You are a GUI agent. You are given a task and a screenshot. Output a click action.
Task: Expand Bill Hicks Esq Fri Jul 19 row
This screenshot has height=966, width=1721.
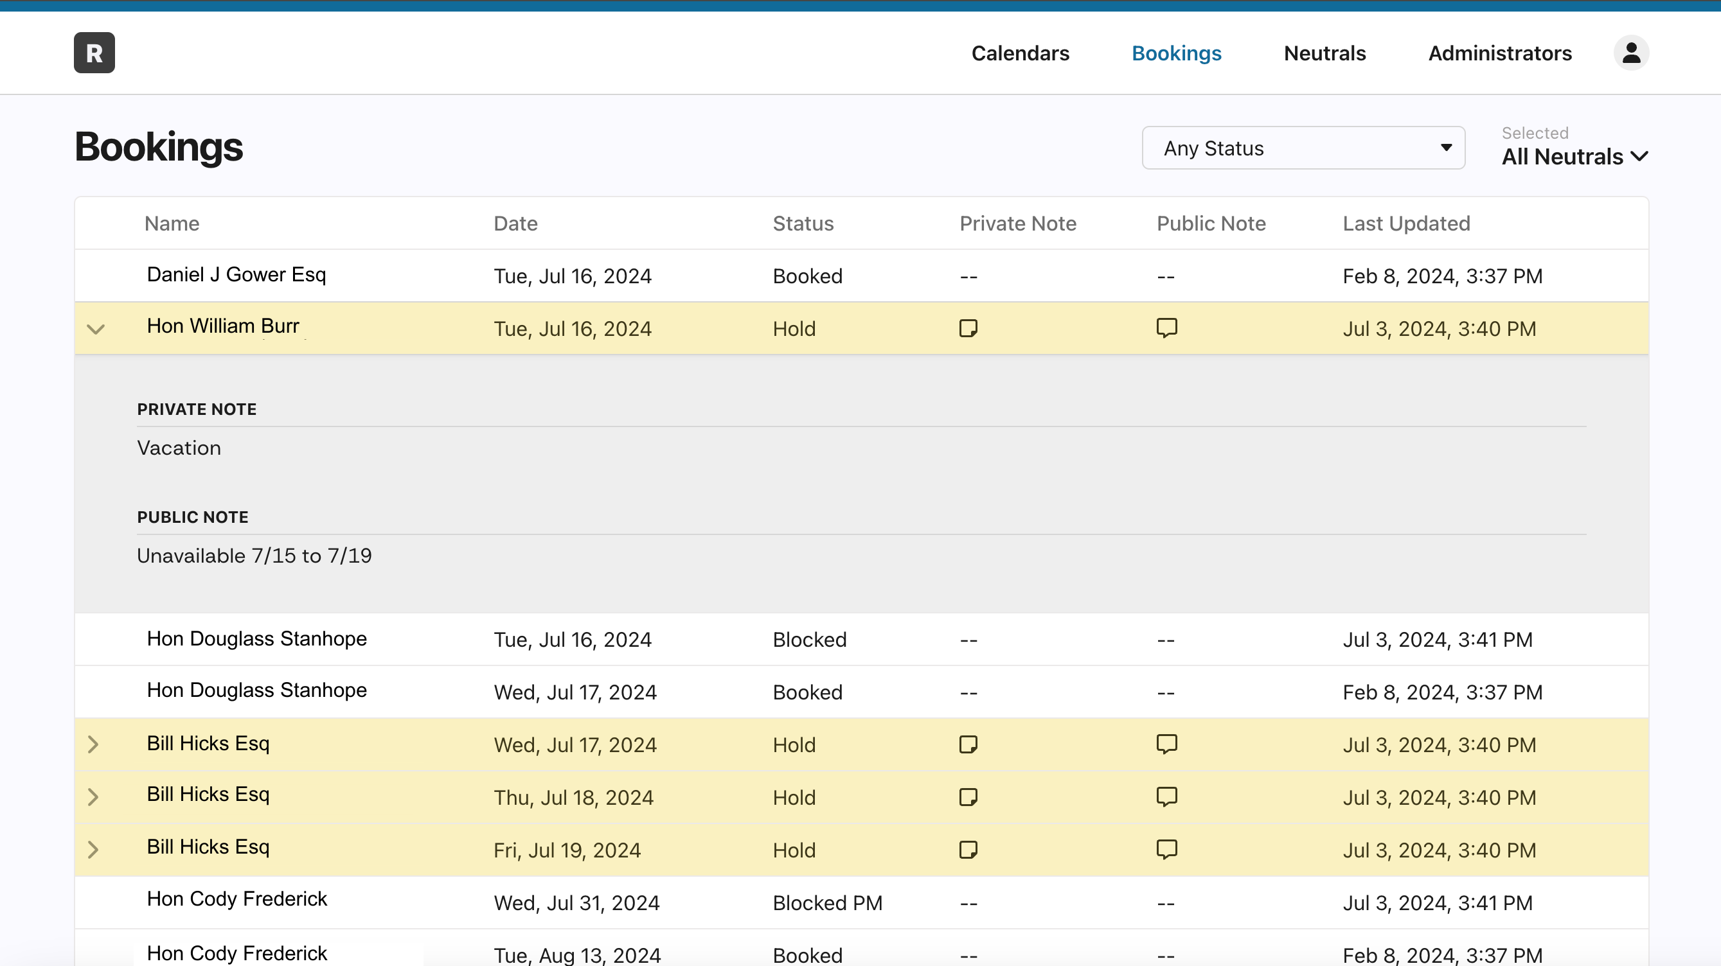tap(94, 850)
